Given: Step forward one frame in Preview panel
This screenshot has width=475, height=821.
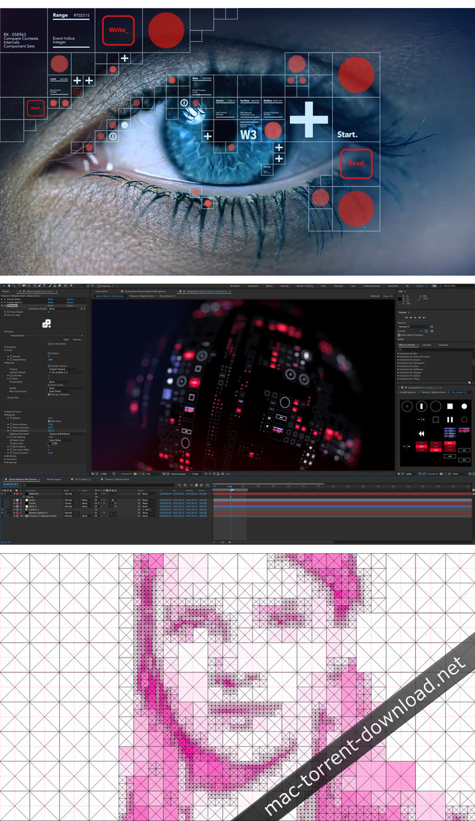Looking at the screenshot, I should point(419,318).
